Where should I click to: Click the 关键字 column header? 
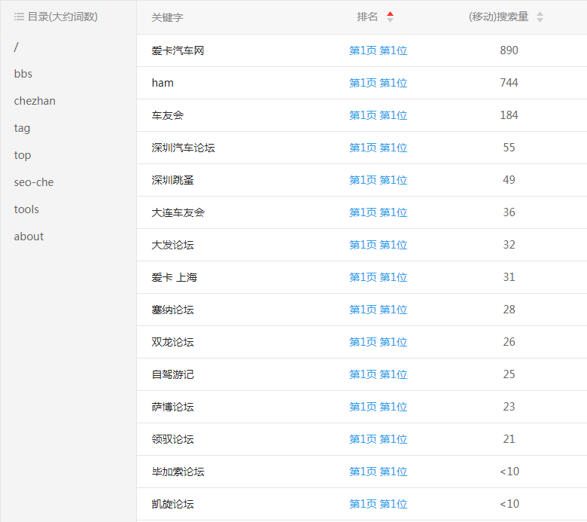coord(167,17)
